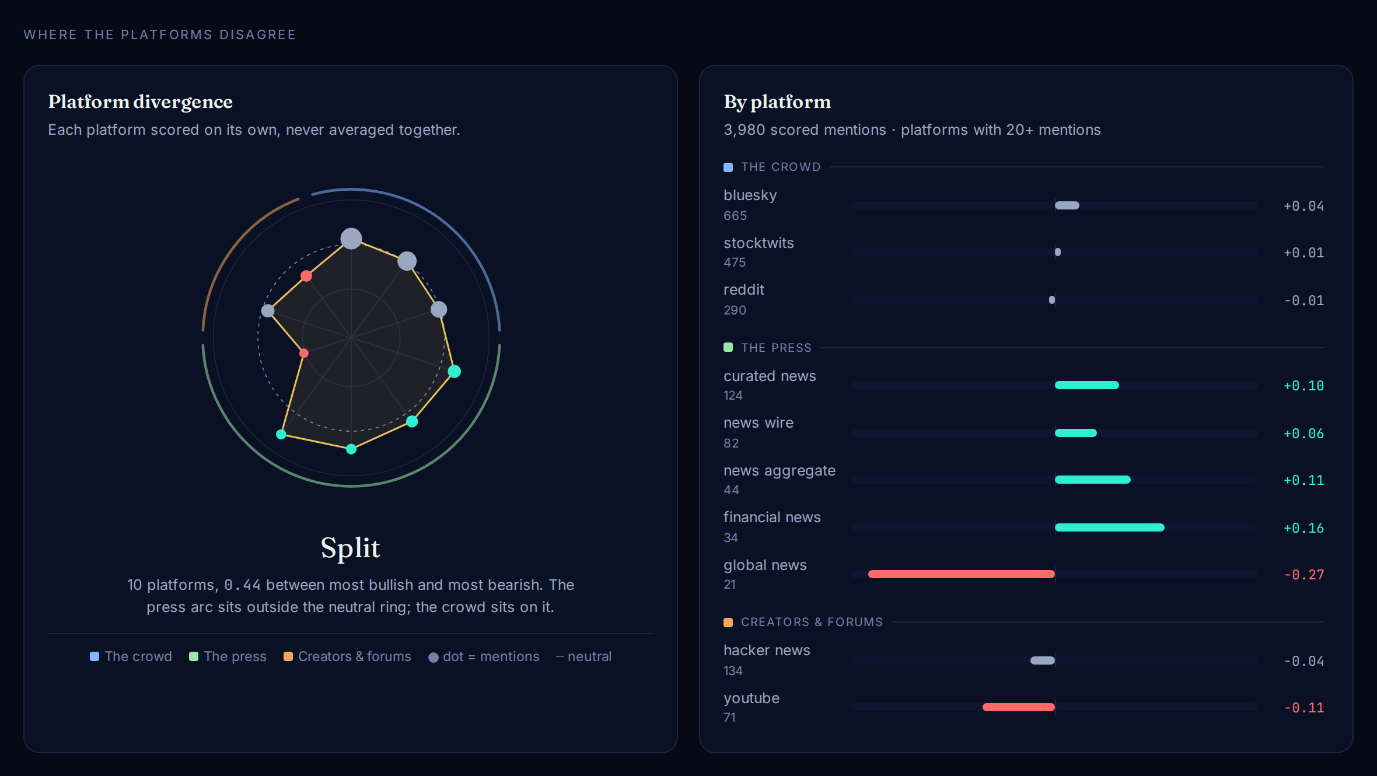Select the stocktwits platform label

(x=759, y=243)
